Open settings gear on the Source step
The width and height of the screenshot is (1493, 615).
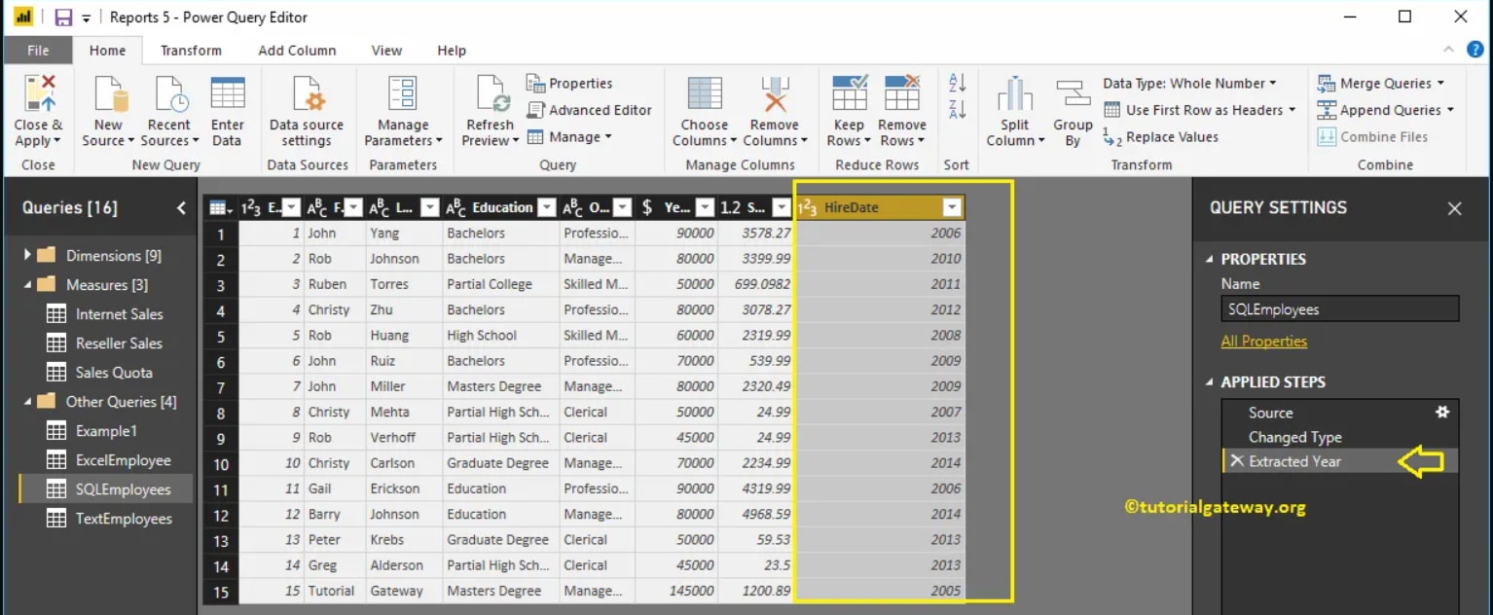pos(1441,413)
